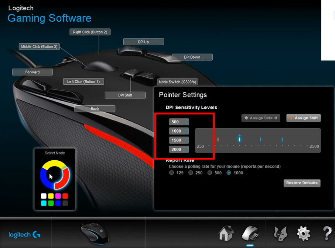Pick the magenta color swatch
Viewport: 335px width, 248px height.
pos(58,196)
